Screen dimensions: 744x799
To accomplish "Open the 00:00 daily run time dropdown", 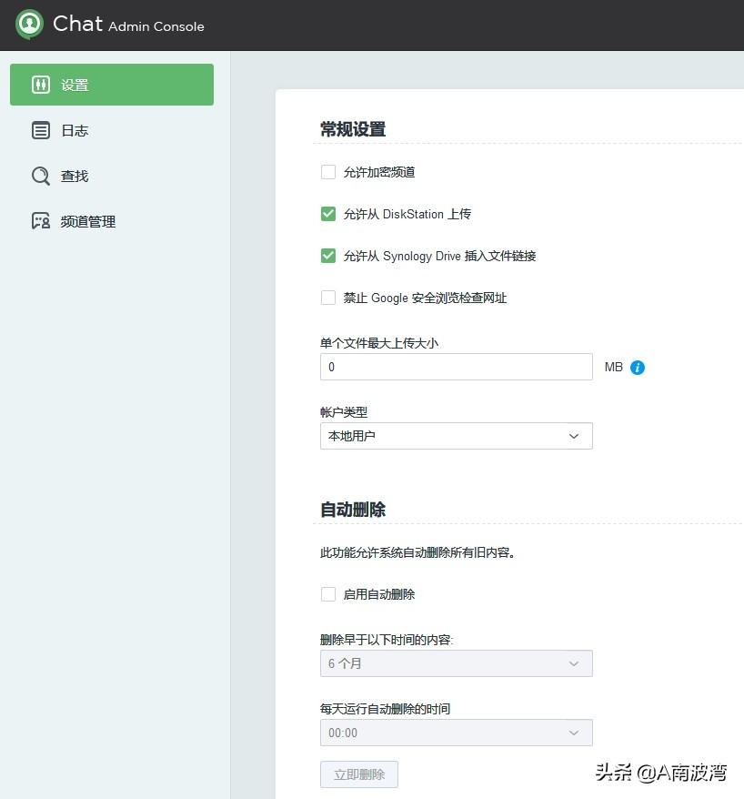I will [456, 733].
